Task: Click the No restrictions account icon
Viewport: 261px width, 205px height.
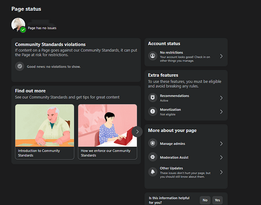Action: point(152,55)
